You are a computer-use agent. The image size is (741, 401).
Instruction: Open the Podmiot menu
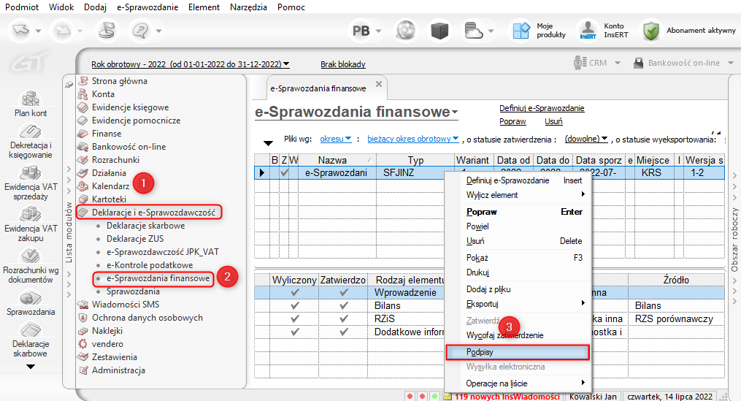[22, 7]
